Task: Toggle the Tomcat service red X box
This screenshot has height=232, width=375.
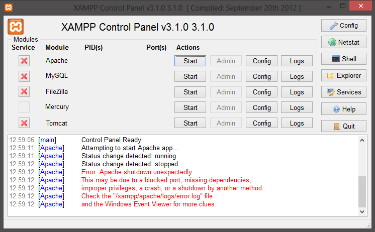Action: 24,123
